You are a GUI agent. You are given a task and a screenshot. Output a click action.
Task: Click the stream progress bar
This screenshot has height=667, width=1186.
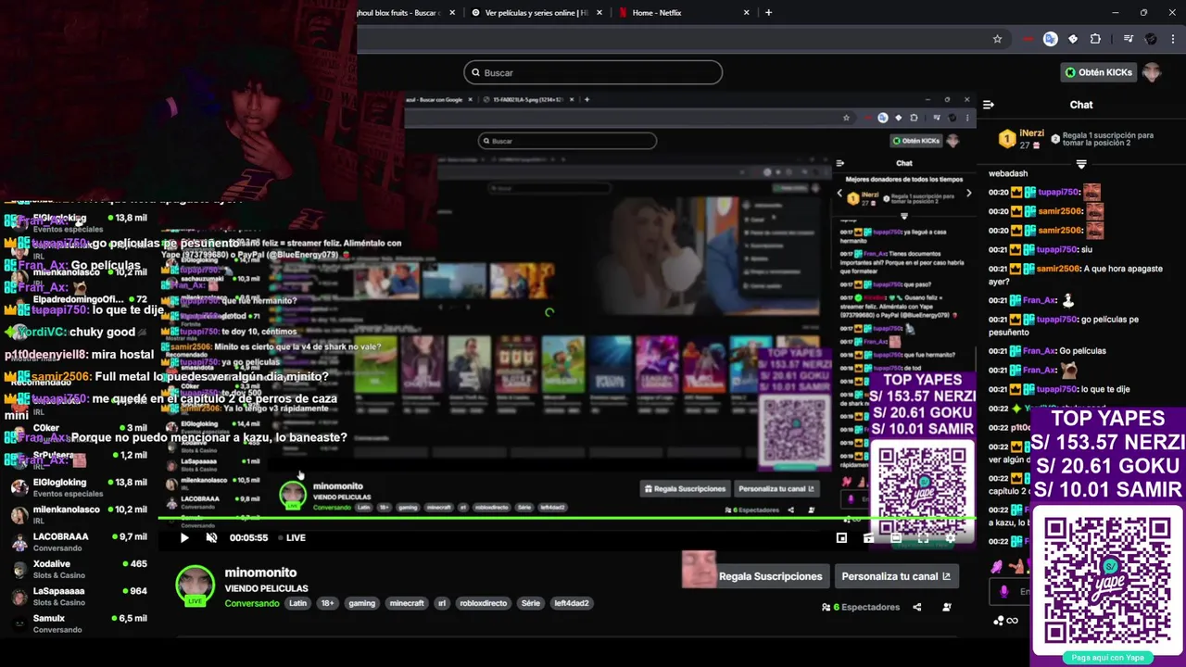tap(565, 519)
